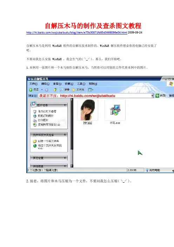This screenshot has width=174, height=247.
Task: Choose 作为幻灯片查看 slideshow task
Action: point(47,112)
